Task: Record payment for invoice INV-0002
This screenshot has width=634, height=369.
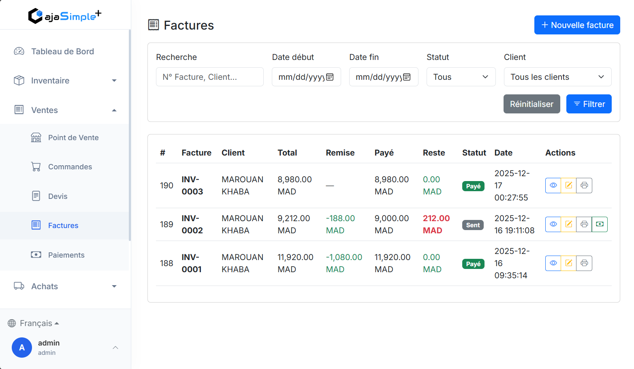Action: click(x=600, y=224)
